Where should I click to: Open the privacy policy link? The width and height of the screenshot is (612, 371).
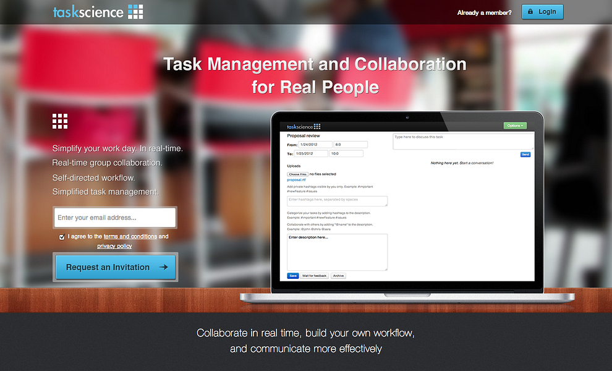click(x=114, y=245)
